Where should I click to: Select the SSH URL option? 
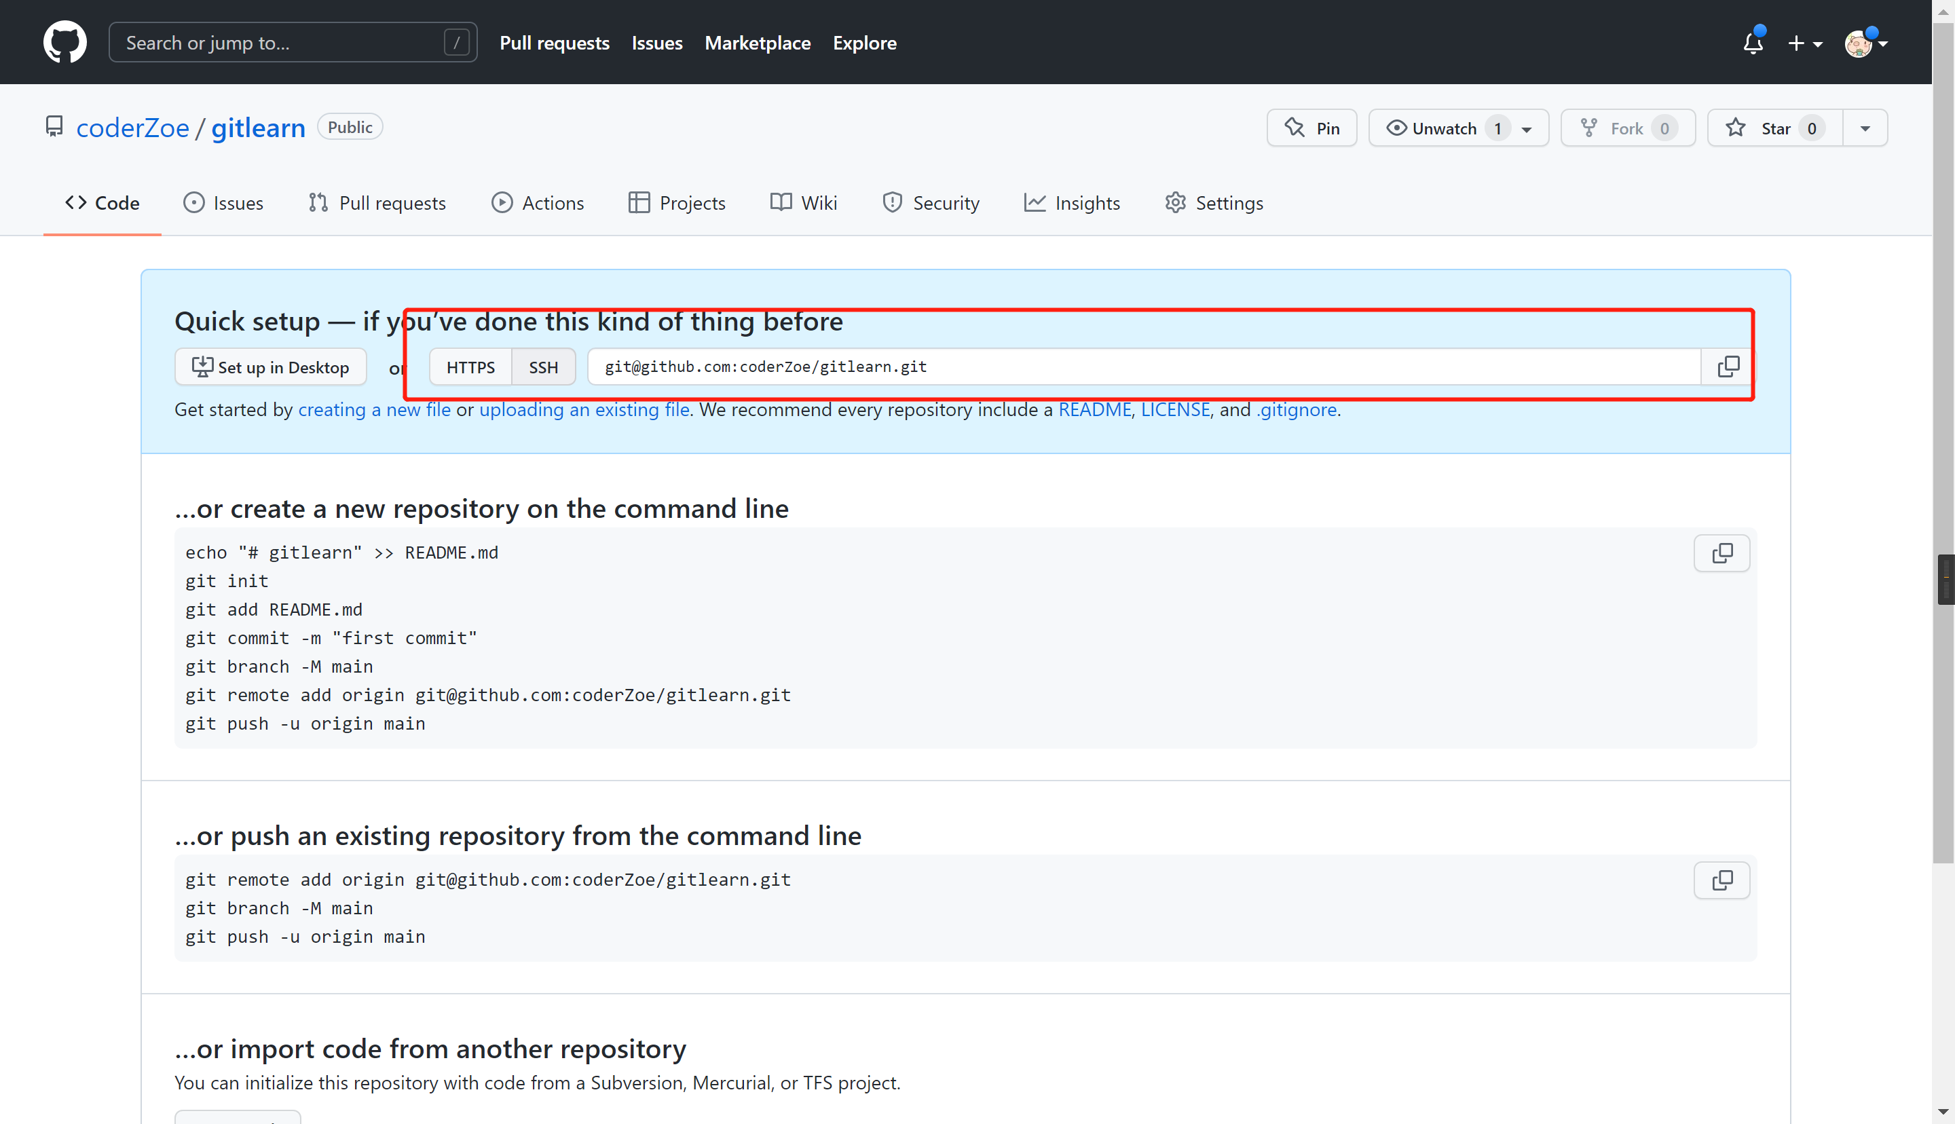(543, 367)
